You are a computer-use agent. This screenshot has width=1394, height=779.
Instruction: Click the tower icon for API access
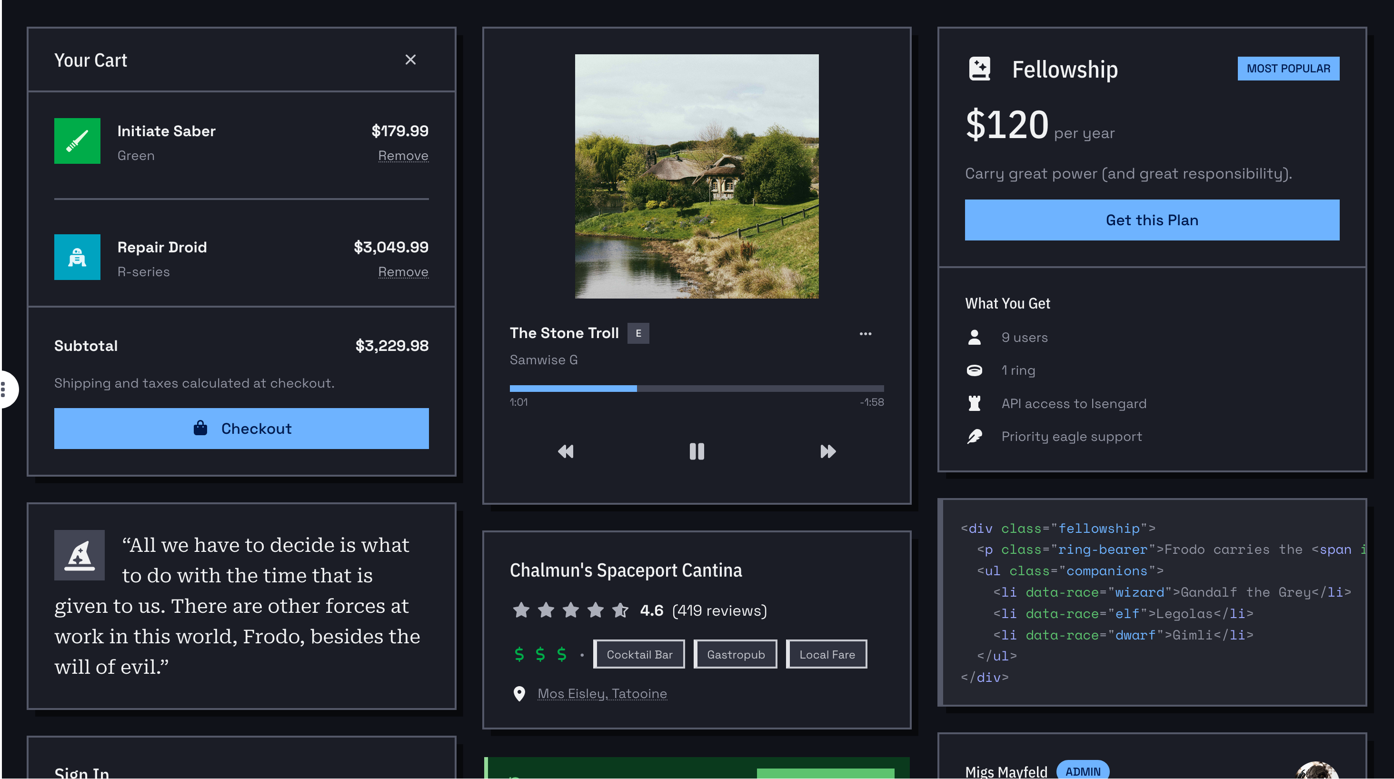click(x=974, y=403)
